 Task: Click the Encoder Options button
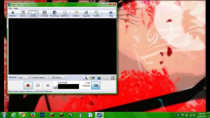tap(40, 77)
